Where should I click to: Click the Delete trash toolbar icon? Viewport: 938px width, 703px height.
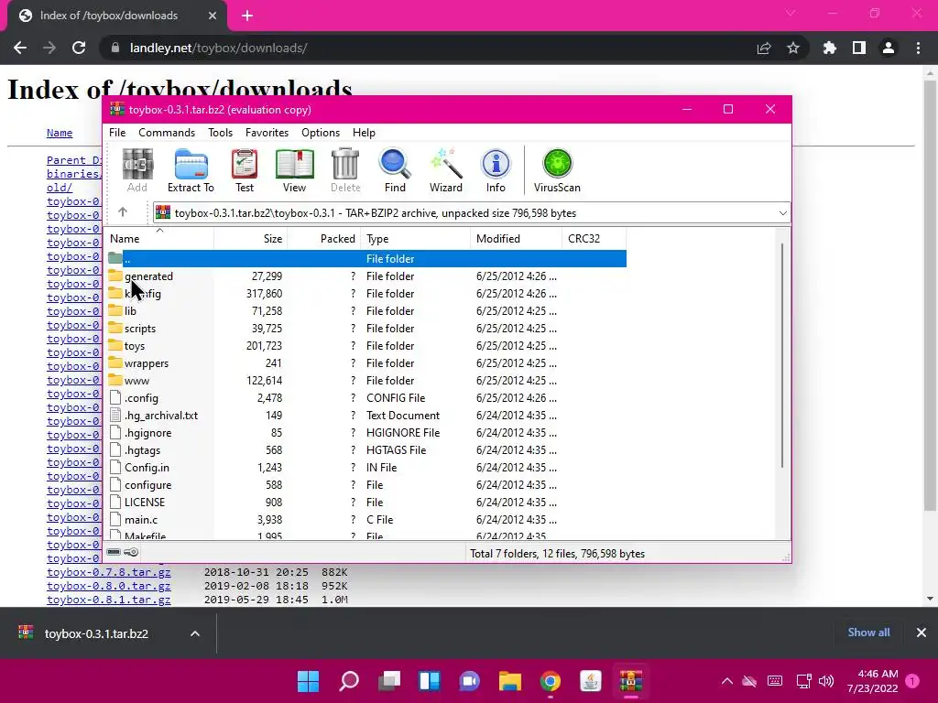[345, 170]
